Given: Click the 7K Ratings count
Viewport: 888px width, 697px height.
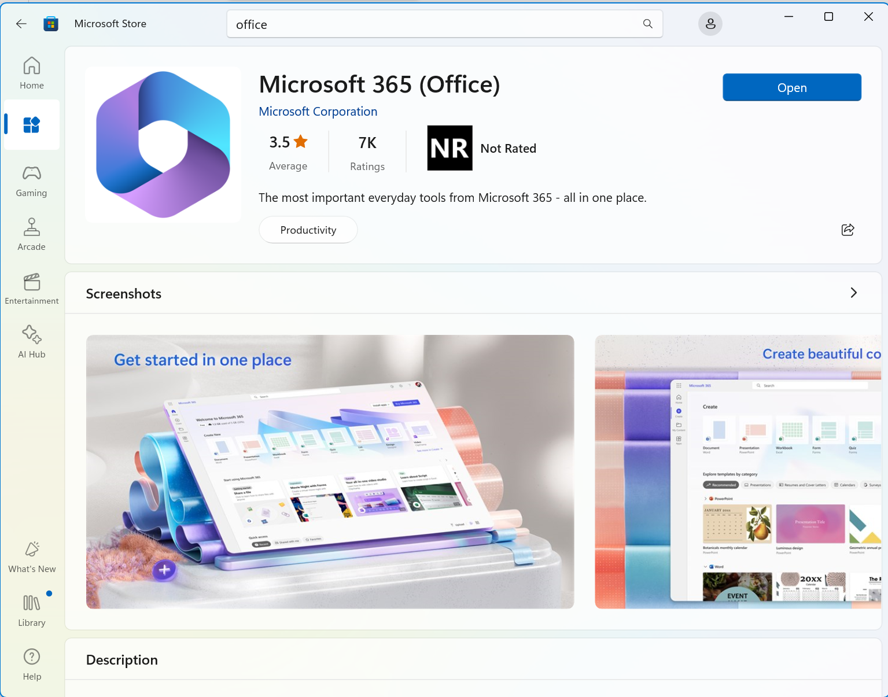Looking at the screenshot, I should 367,153.
